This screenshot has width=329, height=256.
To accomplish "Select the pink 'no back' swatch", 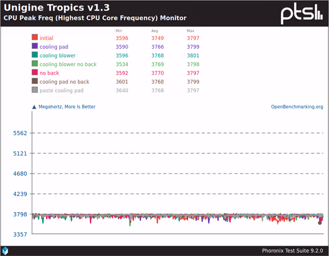I will pyautogui.click(x=35, y=73).
